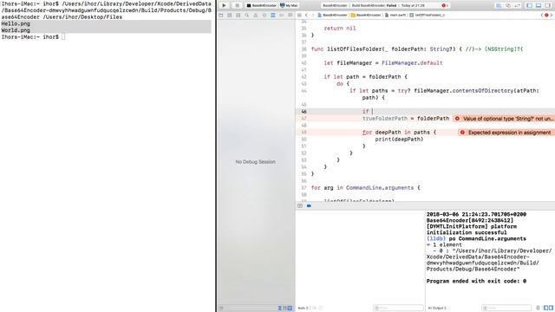The image size is (555, 312).
Task: Toggle the console pane button
Action: click(x=551, y=309)
